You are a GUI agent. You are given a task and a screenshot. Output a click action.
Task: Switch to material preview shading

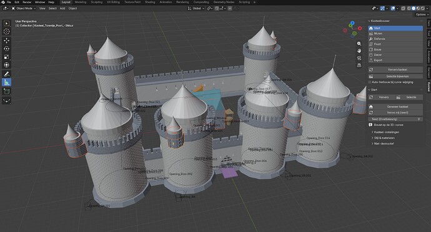pos(418,9)
